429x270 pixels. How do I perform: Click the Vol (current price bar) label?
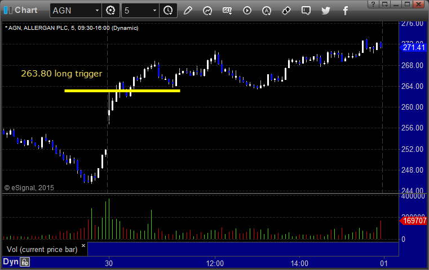[42, 250]
